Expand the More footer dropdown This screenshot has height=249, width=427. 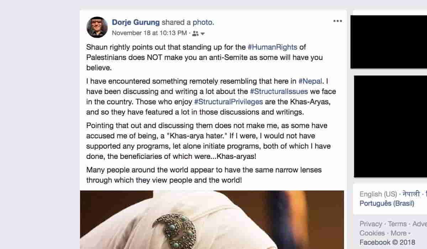click(400, 233)
